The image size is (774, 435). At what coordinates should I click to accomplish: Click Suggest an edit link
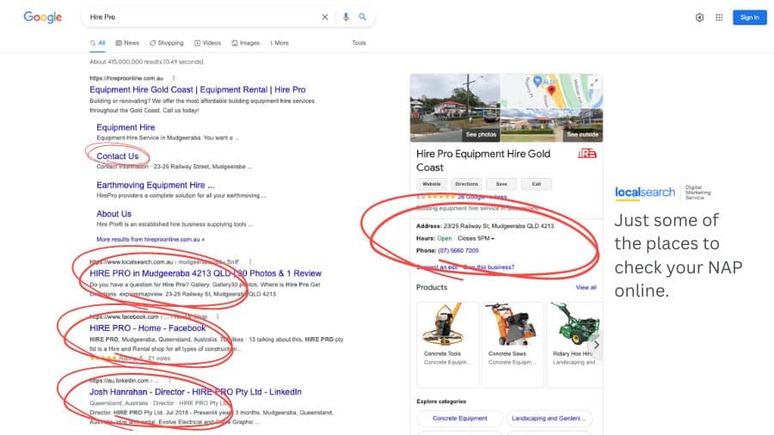(x=438, y=267)
